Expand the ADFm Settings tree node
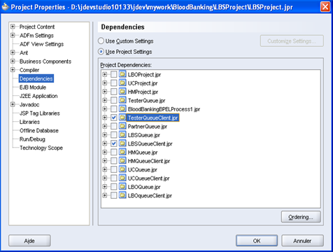Viewport: 333px width, 252px height. [13, 35]
